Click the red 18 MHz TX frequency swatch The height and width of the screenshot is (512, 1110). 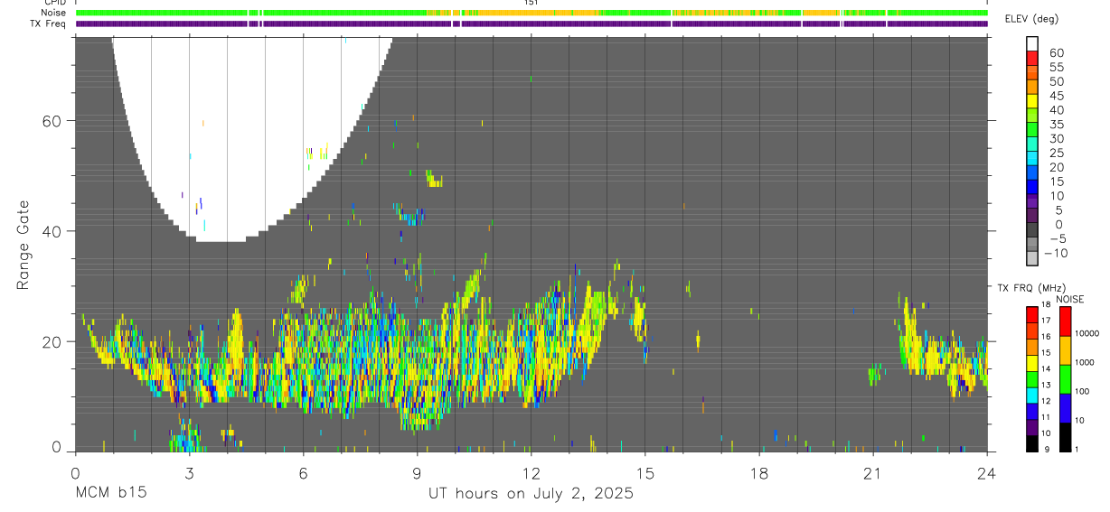(x=1032, y=314)
